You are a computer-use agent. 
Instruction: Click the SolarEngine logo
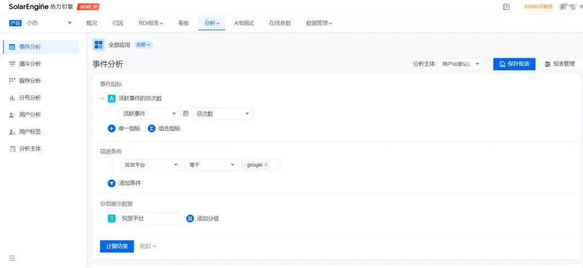point(41,7)
